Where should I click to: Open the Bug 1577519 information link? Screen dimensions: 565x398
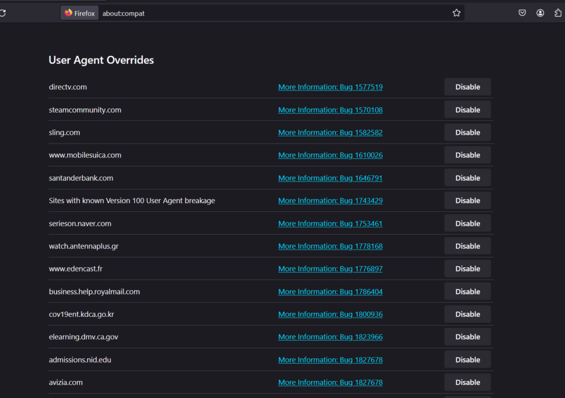point(330,87)
